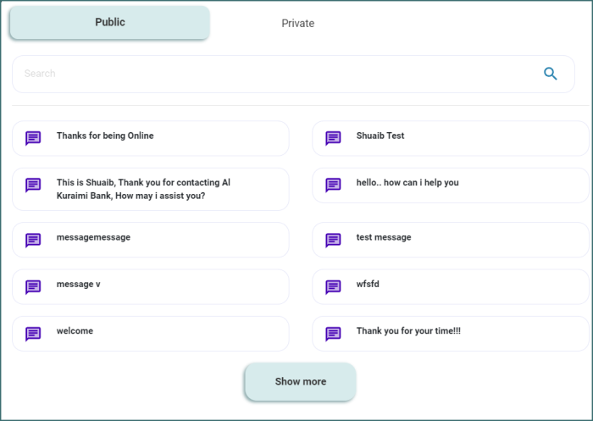
Task: Click message icon next to test message
Action: click(x=334, y=240)
